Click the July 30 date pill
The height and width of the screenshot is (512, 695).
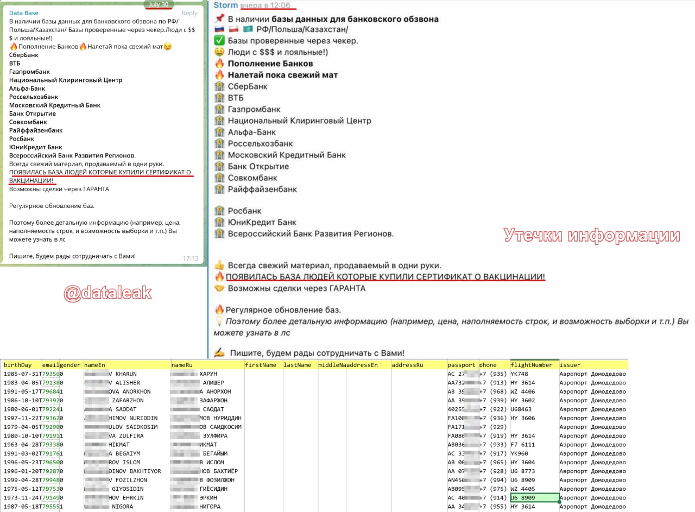tap(159, 4)
